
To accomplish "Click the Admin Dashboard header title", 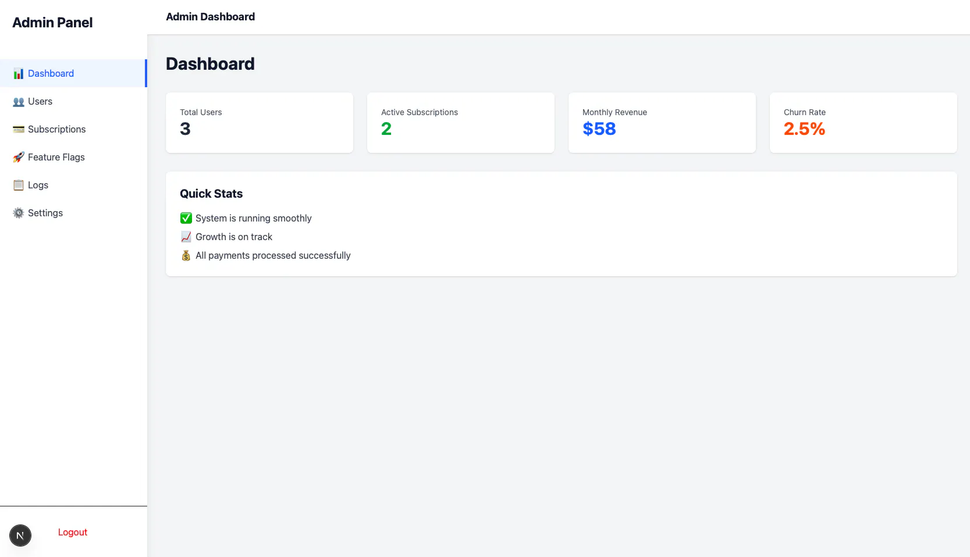I will point(211,17).
